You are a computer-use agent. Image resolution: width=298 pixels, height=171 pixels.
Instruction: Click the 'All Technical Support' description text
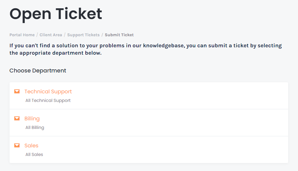tap(48, 101)
